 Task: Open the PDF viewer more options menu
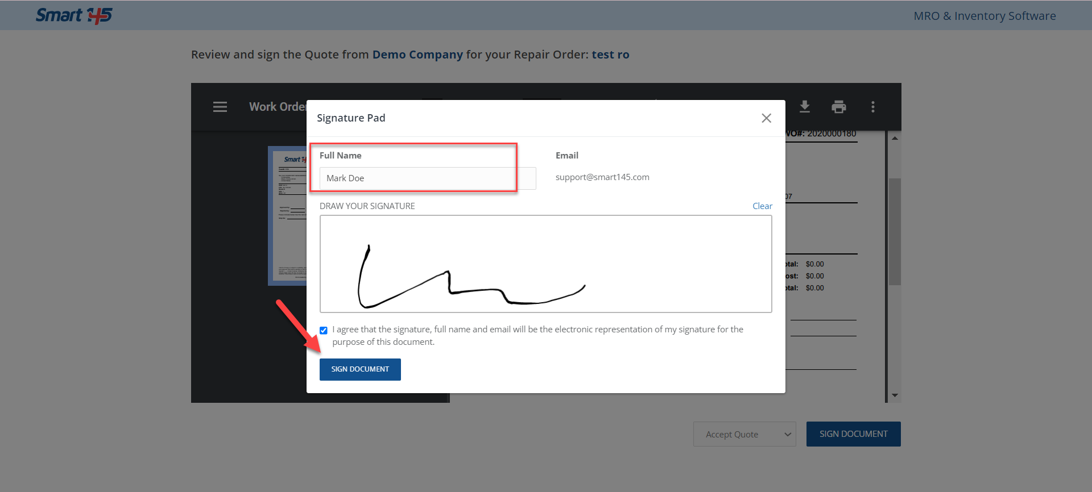873,107
